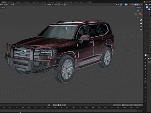The width and height of the screenshot is (151, 113).
Task: Open the View Layer properties tab
Action: click(145, 69)
